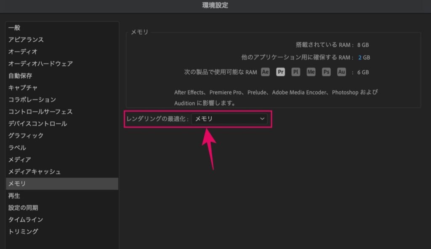Viewport: 431px width, 249px height.
Task: Click the 次の製品で使用可能な RAM label
Action: click(221, 72)
